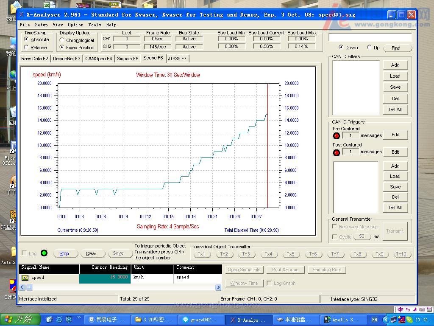The height and width of the screenshot is (326, 434).
Task: Select the Relative timestamp option
Action: (27, 48)
